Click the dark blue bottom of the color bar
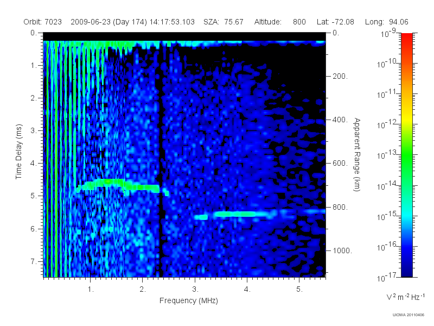This screenshot has width=434, height=326. point(407,272)
